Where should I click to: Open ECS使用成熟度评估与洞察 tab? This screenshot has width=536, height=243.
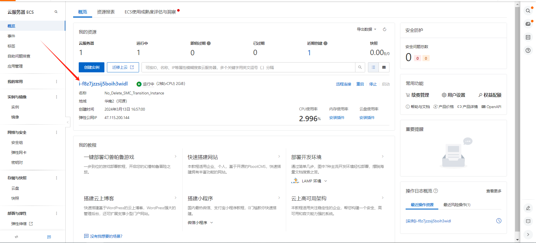pyautogui.click(x=150, y=12)
